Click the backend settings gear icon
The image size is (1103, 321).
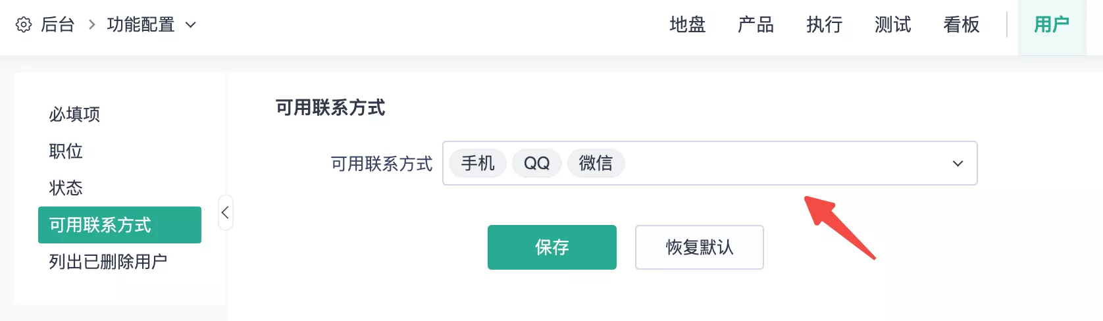24,25
